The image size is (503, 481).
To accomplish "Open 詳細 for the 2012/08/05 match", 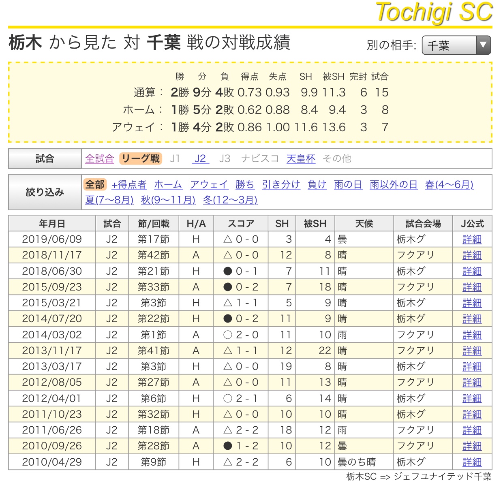I will [472, 383].
